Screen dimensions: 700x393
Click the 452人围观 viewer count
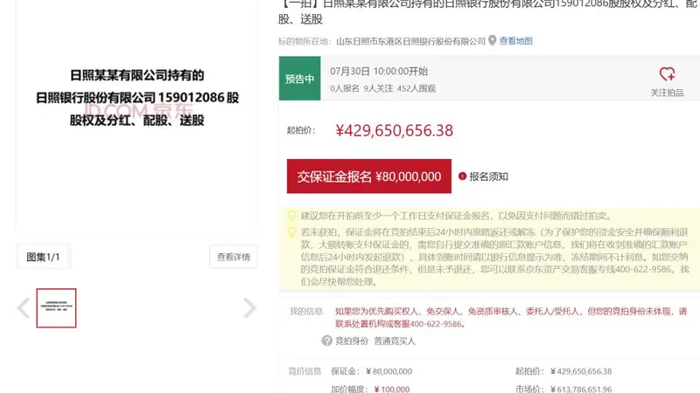[416, 89]
